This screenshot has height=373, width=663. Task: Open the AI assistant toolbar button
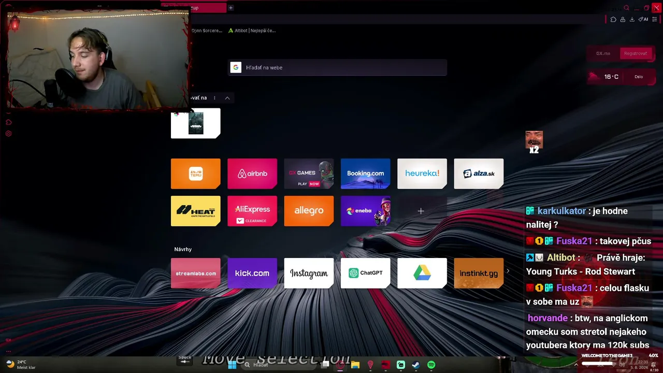644,20
